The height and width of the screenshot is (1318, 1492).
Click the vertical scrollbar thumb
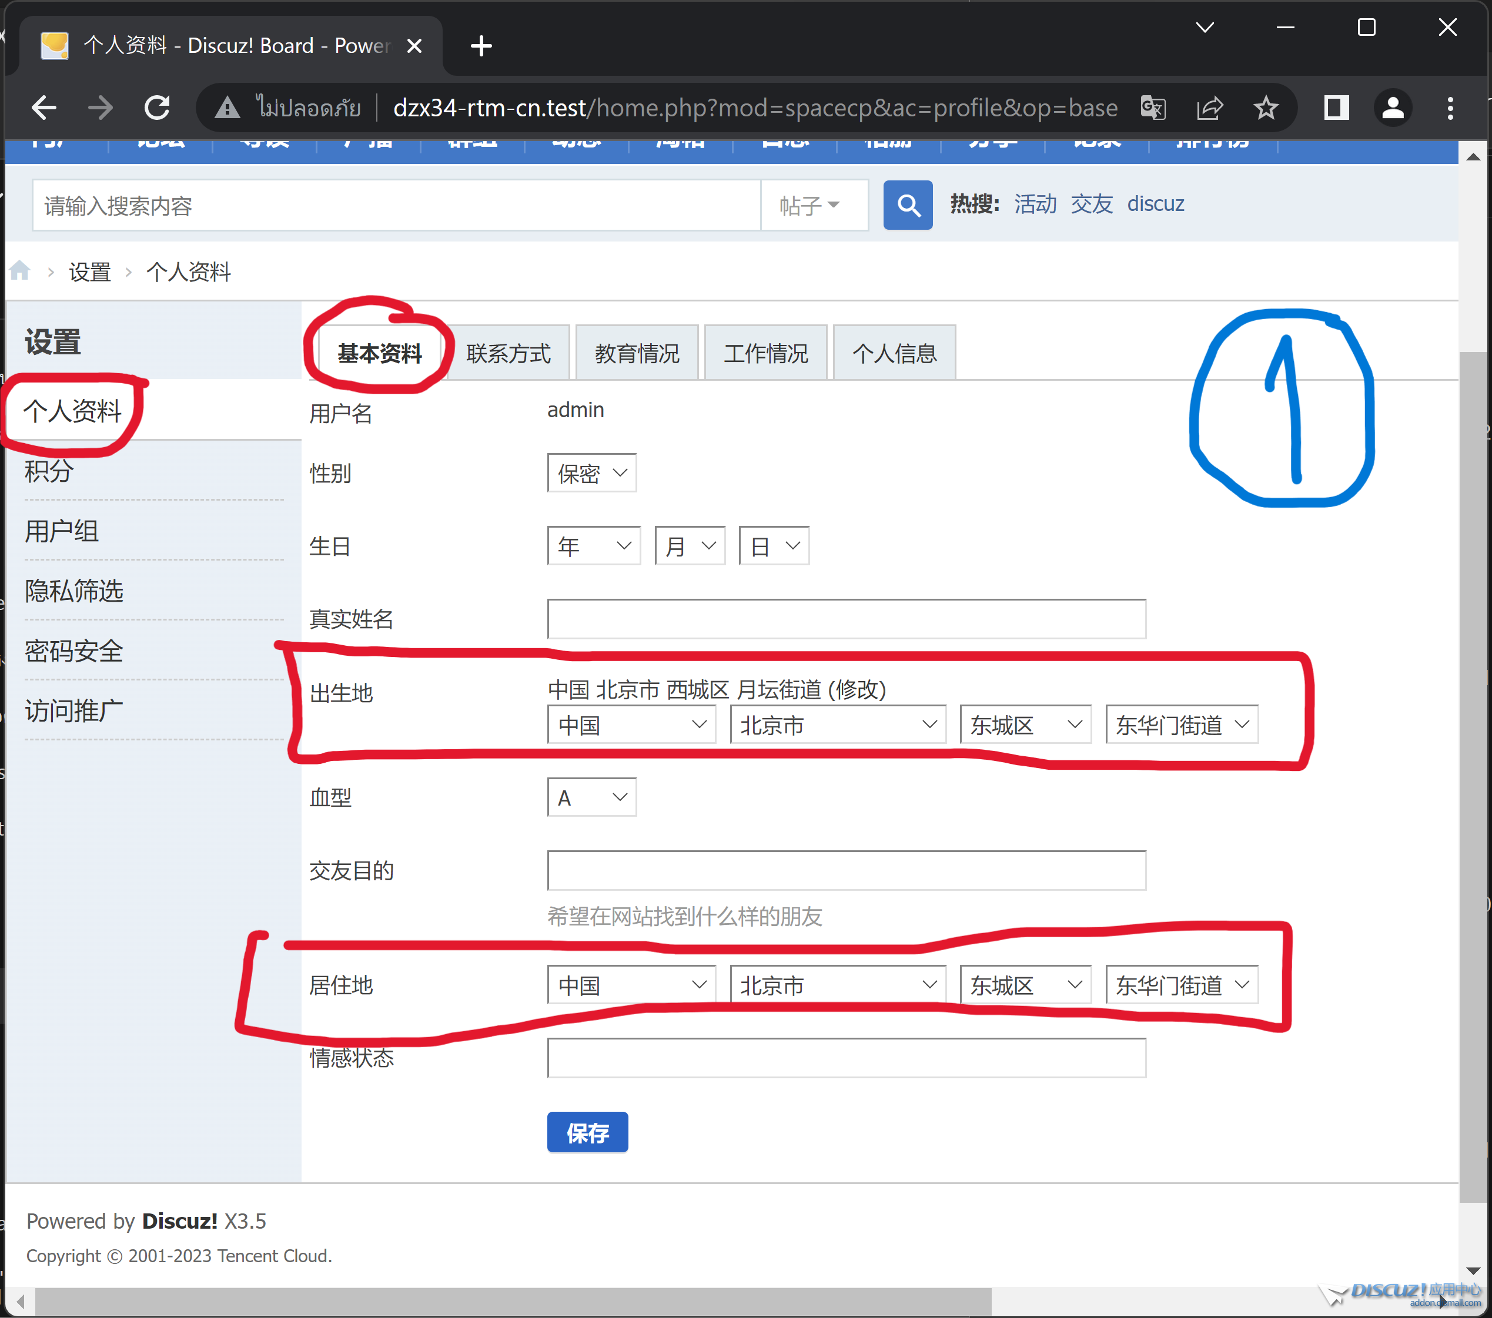pos(1474,777)
